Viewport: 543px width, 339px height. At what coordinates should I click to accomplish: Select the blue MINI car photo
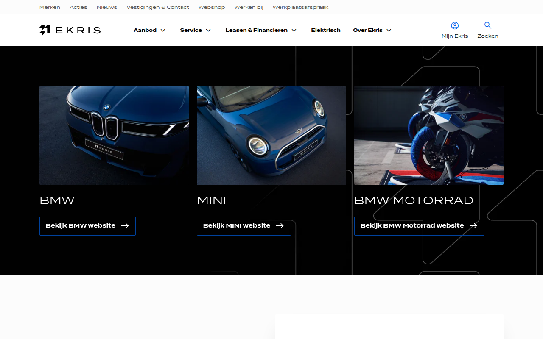pos(271,135)
